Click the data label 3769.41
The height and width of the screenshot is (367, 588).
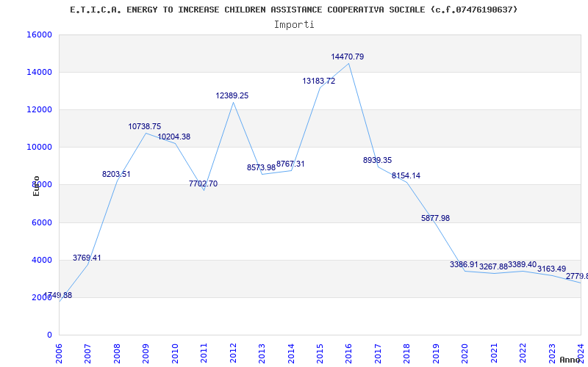click(x=87, y=258)
